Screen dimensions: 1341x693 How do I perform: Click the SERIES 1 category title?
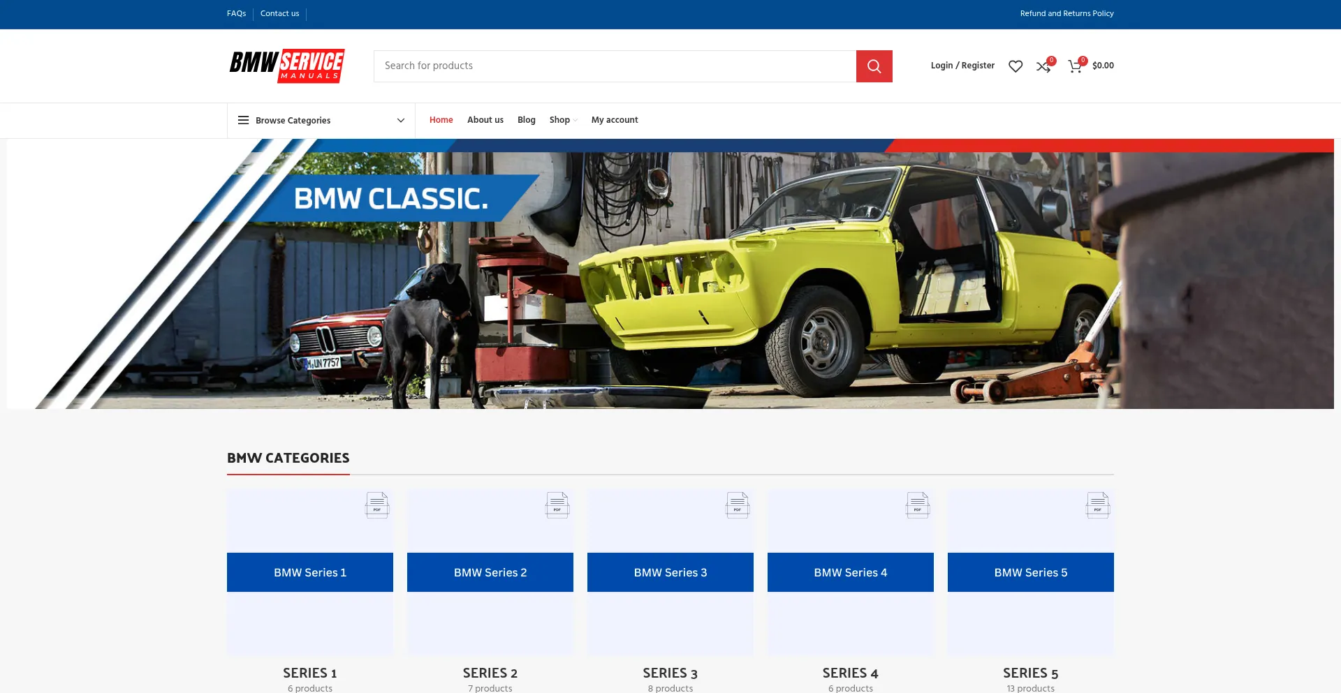(310, 673)
